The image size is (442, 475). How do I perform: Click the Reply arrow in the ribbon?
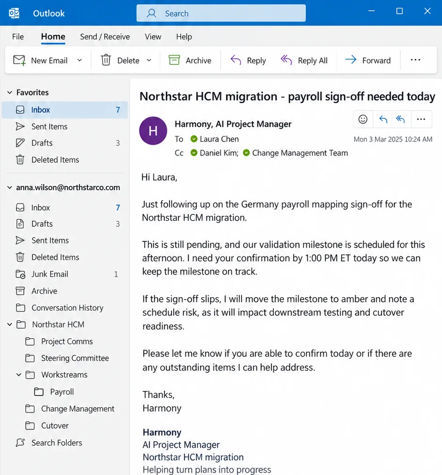236,60
